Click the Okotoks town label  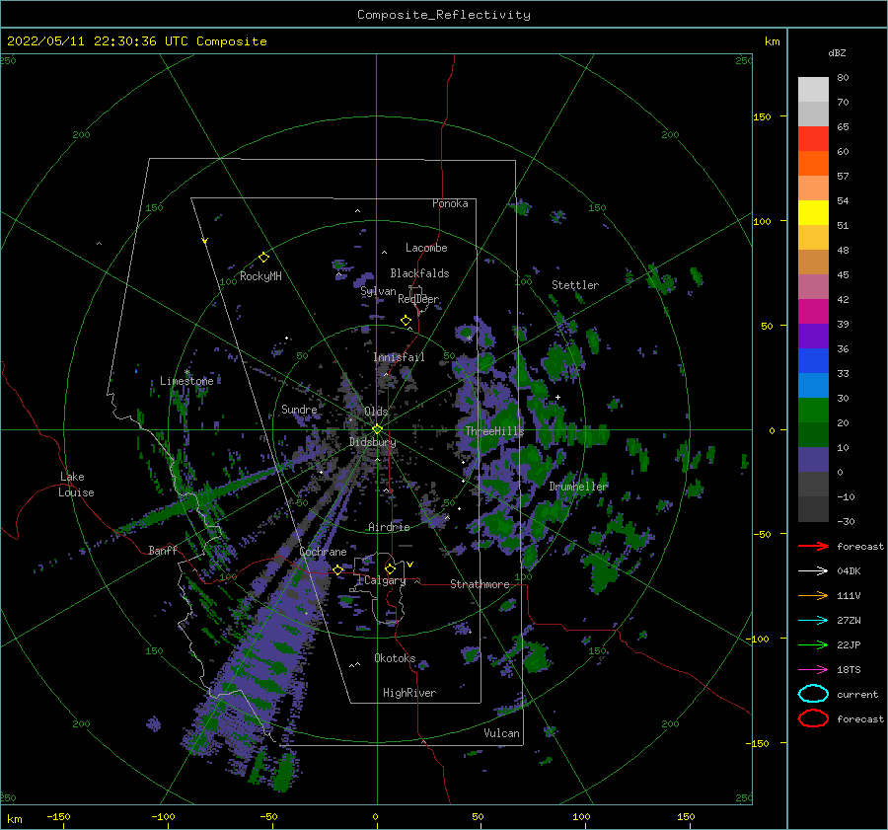(x=395, y=658)
